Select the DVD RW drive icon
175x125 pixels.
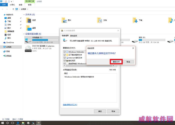(28, 48)
